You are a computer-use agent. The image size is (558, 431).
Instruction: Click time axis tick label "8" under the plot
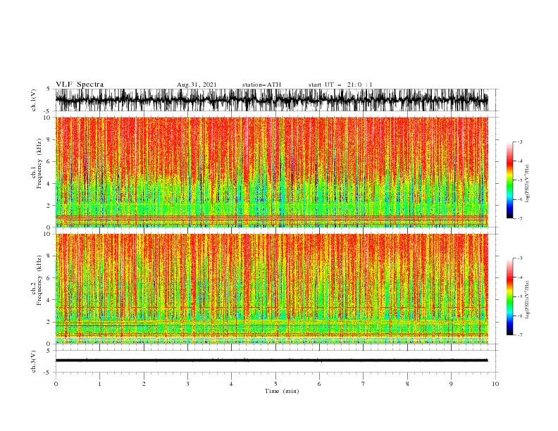[x=407, y=384]
